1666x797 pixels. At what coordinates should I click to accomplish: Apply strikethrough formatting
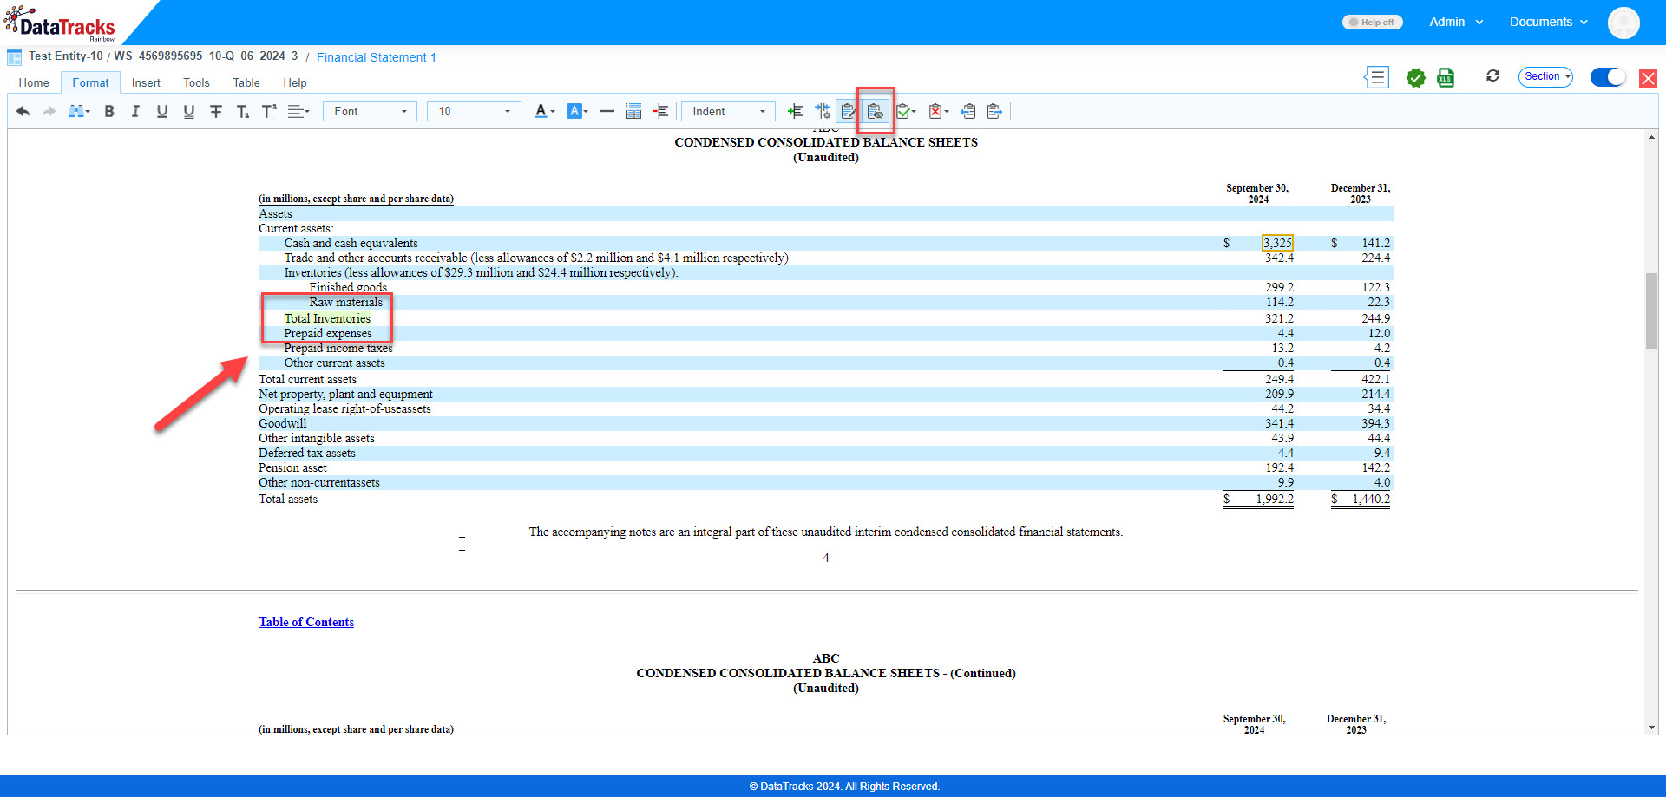tap(216, 111)
